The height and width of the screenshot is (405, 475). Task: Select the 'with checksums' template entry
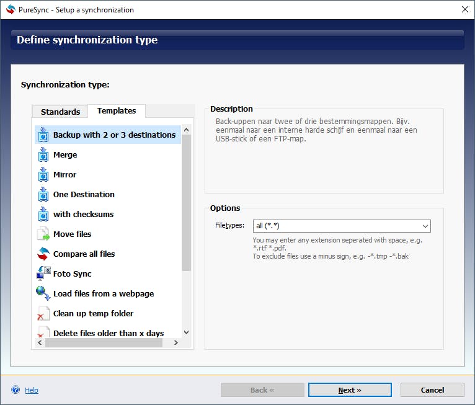(x=108, y=214)
